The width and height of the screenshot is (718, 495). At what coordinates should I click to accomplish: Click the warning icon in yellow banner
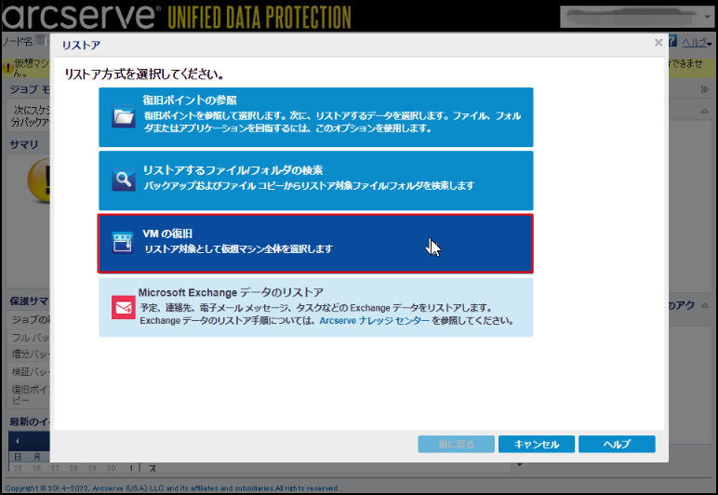pyautogui.click(x=7, y=68)
